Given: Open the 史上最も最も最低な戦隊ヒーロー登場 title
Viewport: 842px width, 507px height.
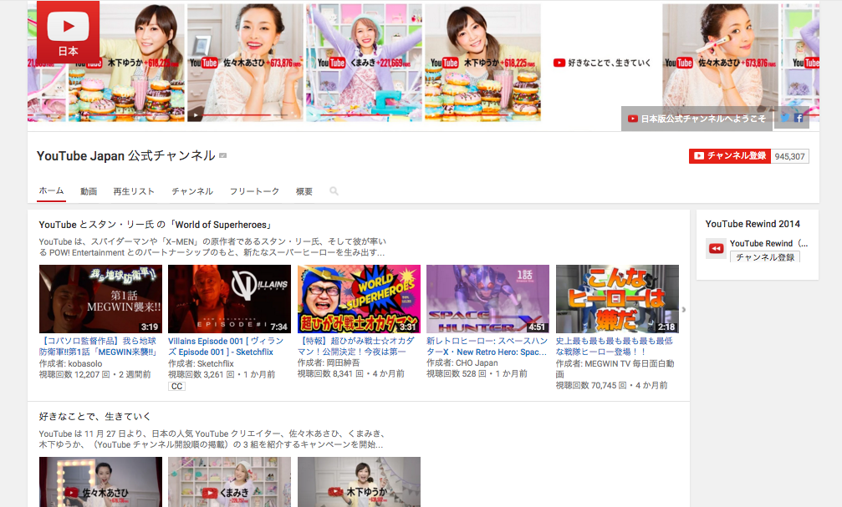Looking at the screenshot, I should point(615,347).
